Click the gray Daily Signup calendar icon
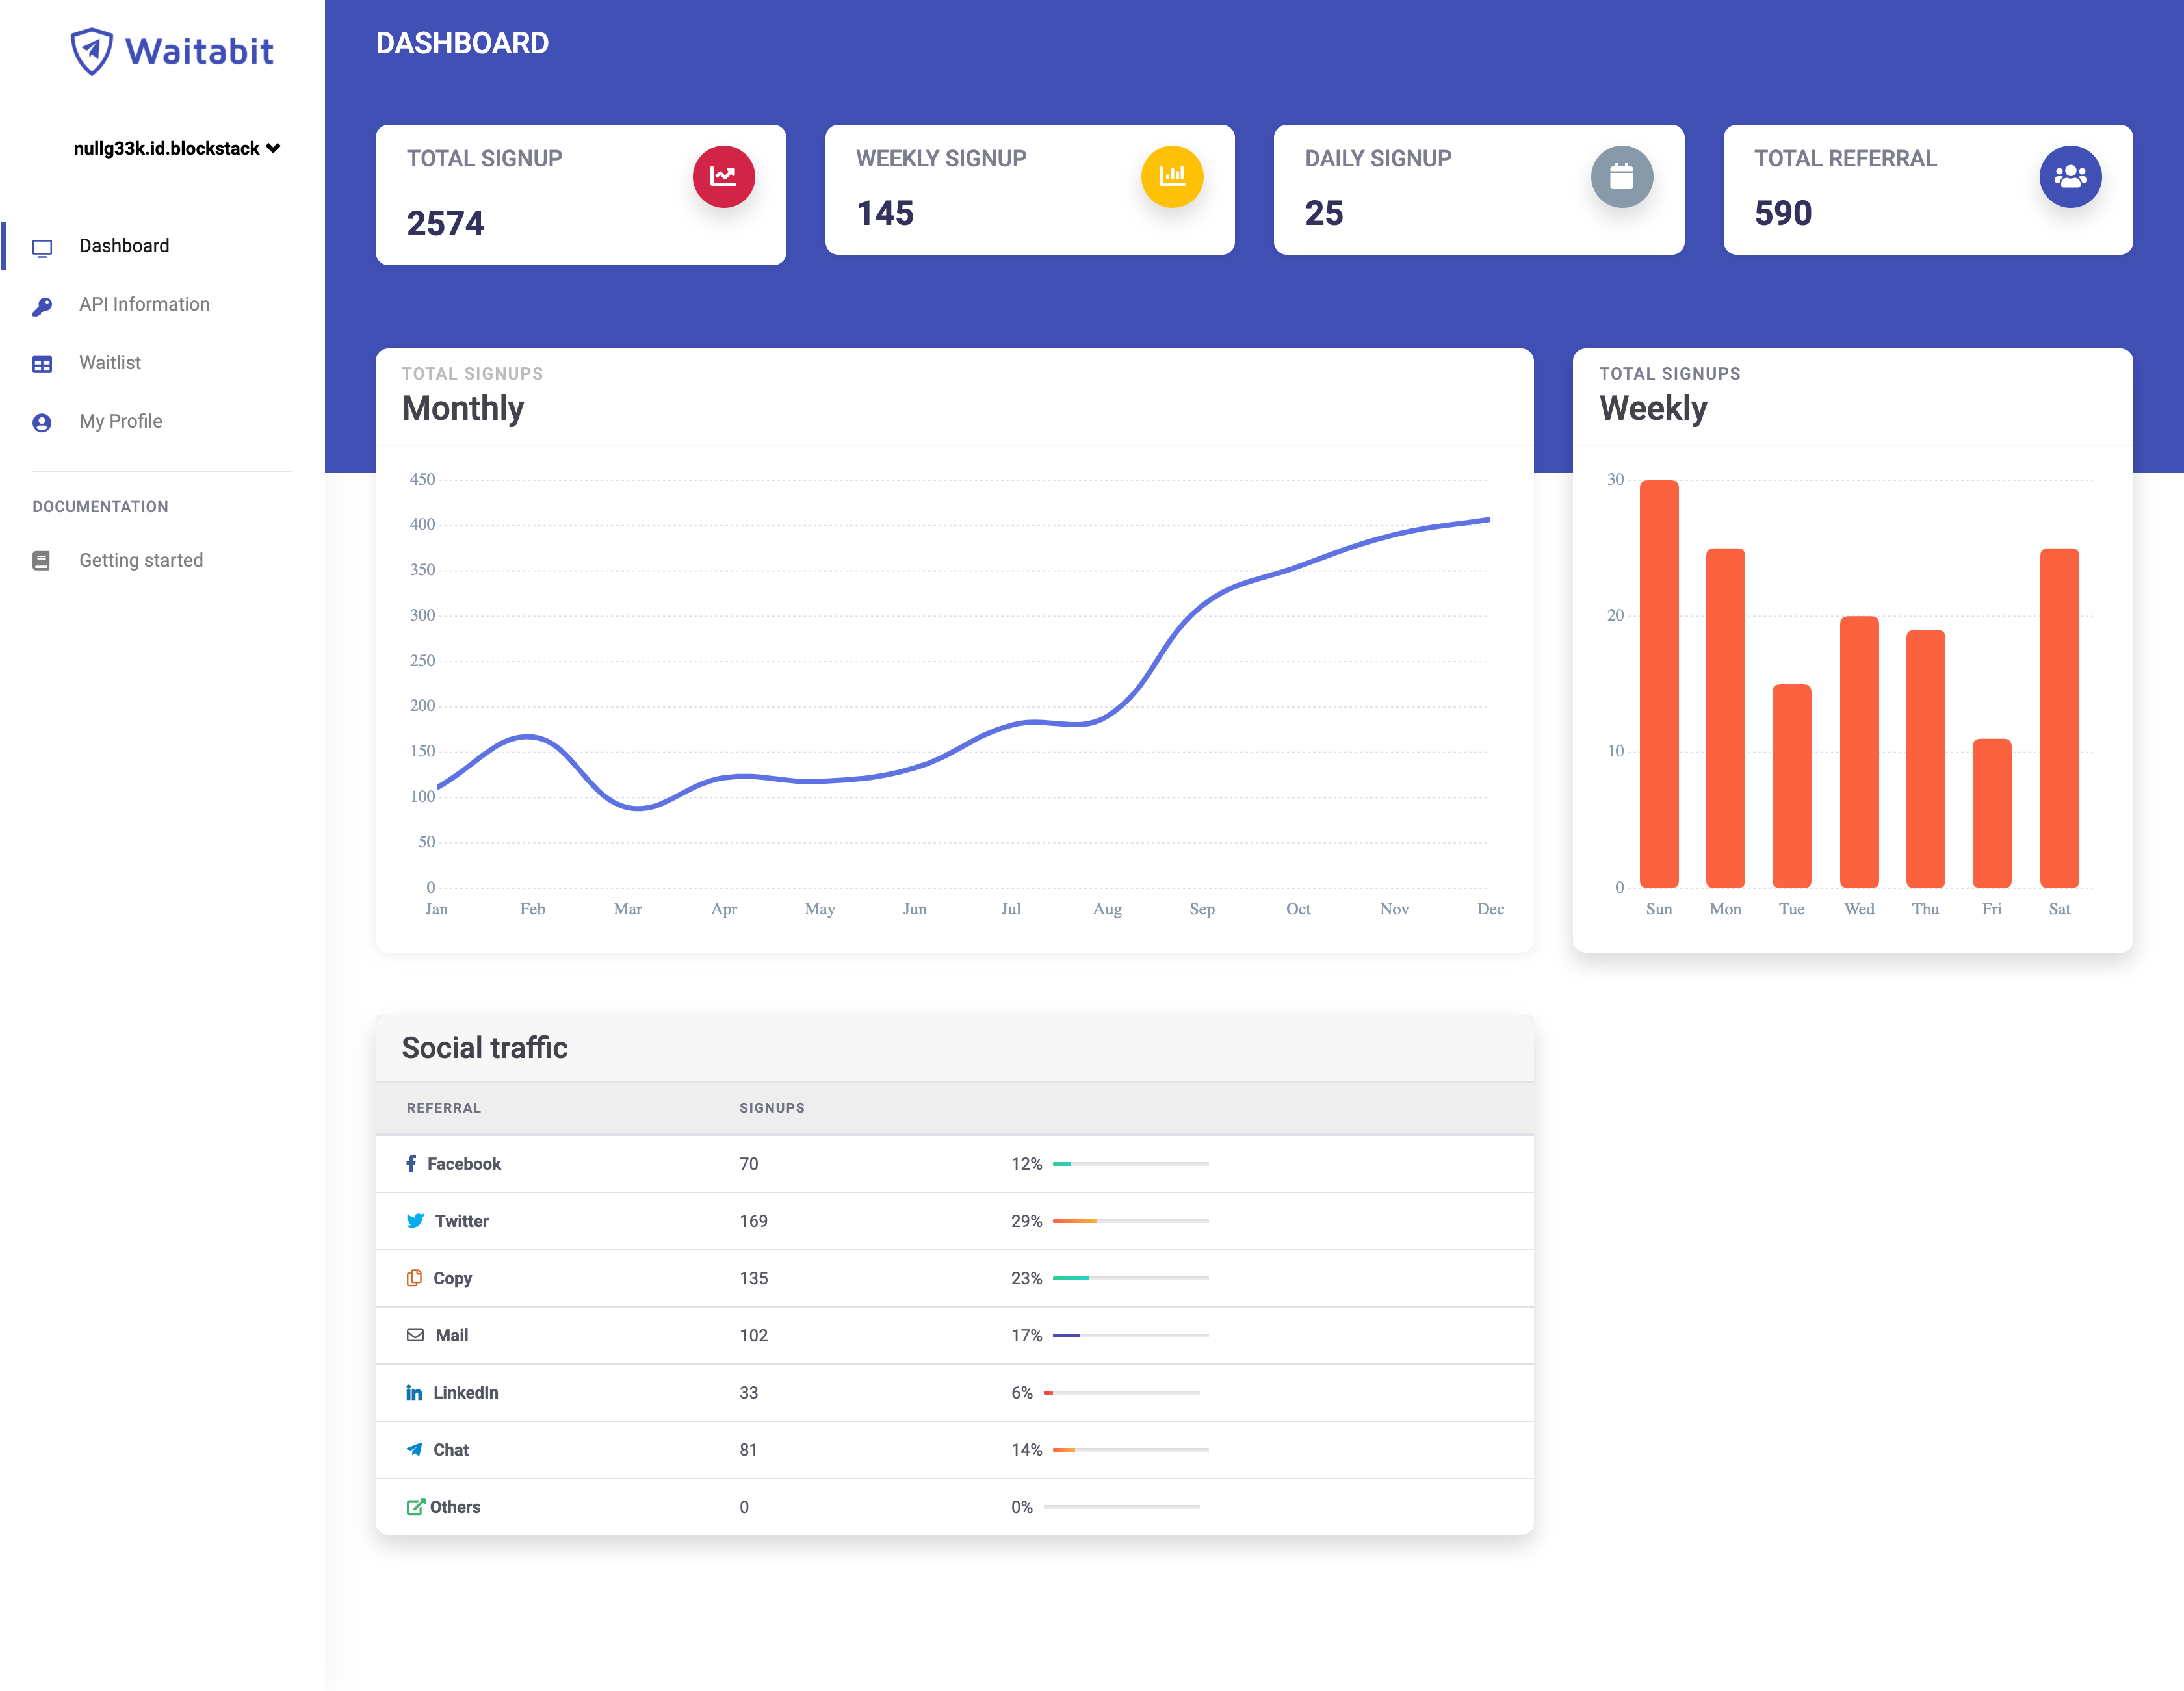2184x1691 pixels. pyautogui.click(x=1621, y=176)
